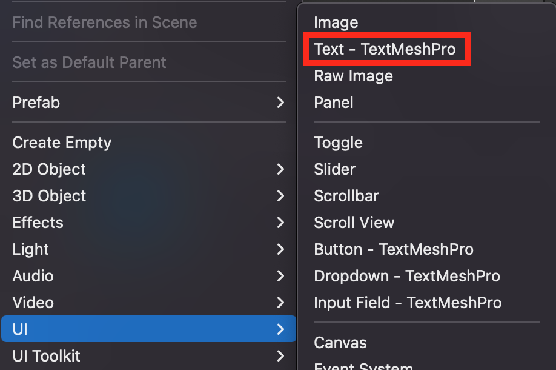Add a Slider UI element

(334, 169)
